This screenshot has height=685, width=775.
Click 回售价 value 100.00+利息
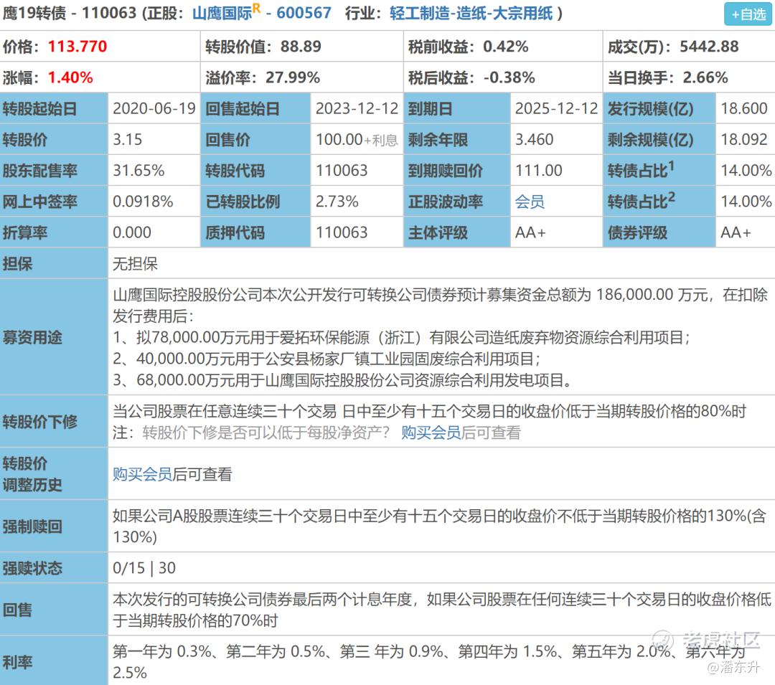coord(357,139)
